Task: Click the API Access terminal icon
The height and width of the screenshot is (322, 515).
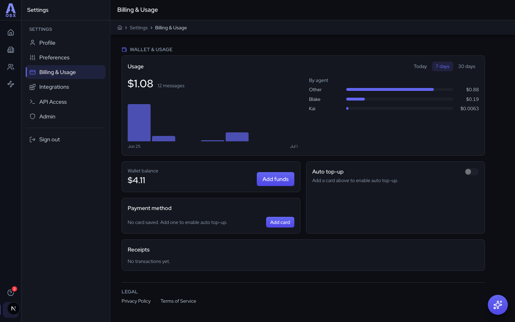Action: point(33,102)
